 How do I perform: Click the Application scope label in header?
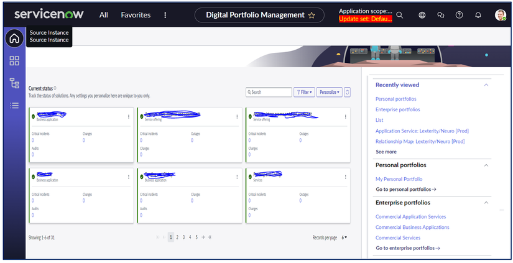click(x=366, y=11)
